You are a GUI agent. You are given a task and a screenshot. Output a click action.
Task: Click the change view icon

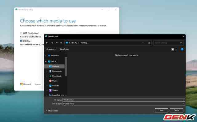pyautogui.click(x=173, y=49)
